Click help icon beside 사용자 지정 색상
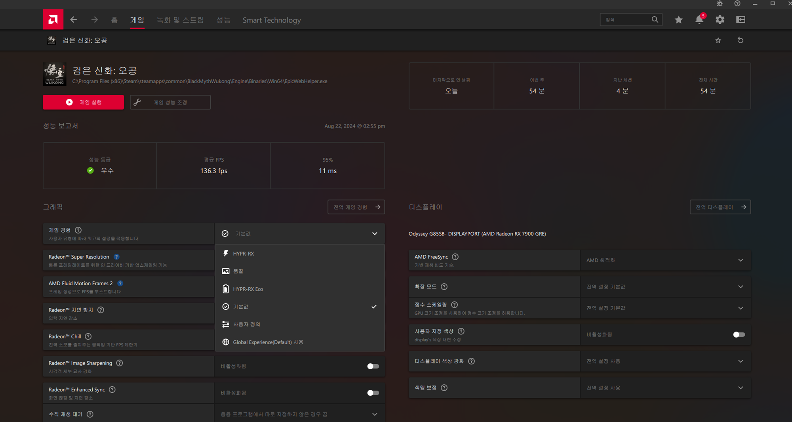This screenshot has width=792, height=422. tap(461, 331)
